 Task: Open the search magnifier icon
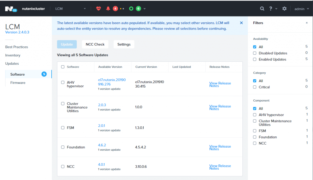click(x=262, y=9)
